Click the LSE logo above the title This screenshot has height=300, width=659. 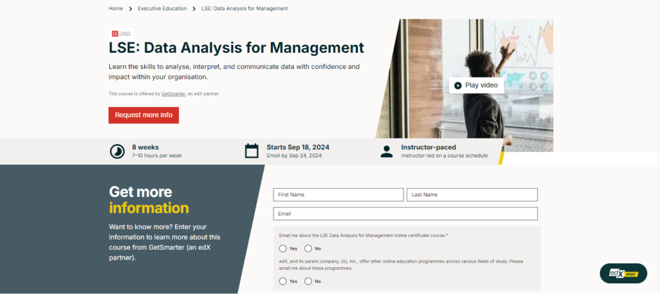tap(120, 34)
